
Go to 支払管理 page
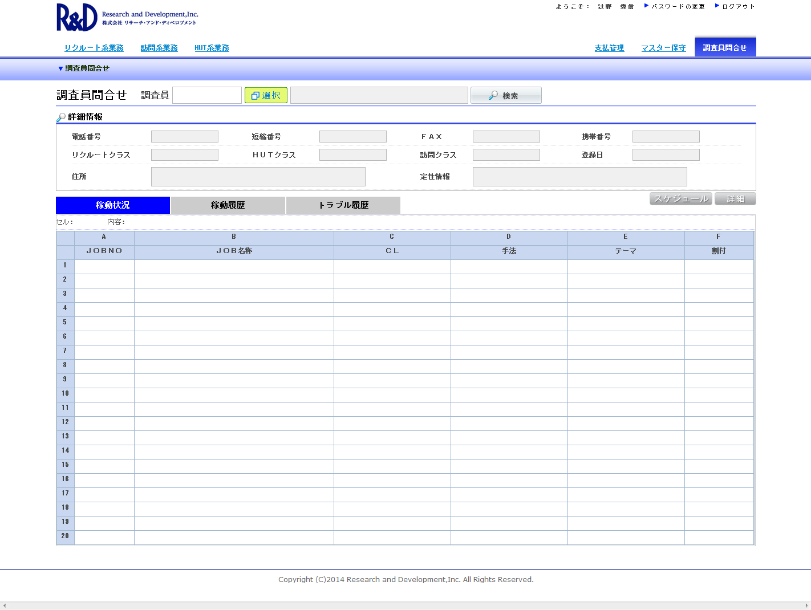(609, 48)
